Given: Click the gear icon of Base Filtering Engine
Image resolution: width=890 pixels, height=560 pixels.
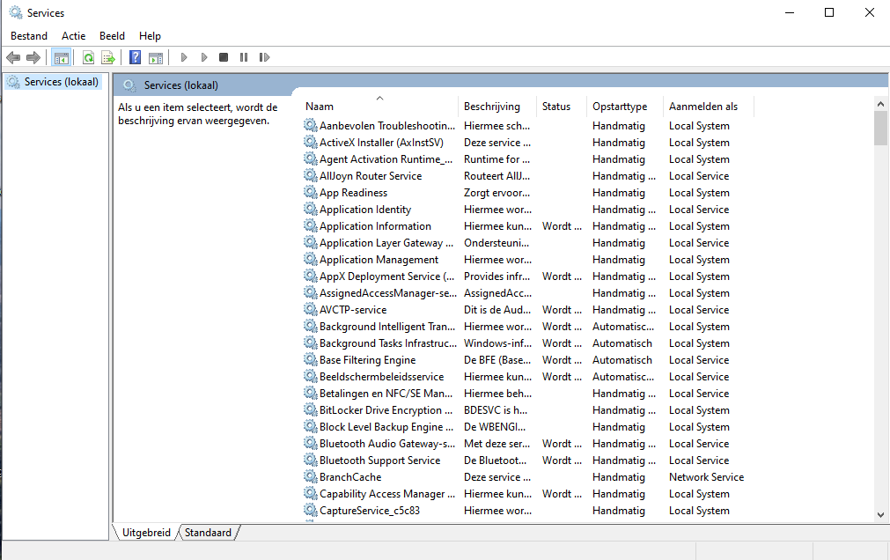Looking at the screenshot, I should (310, 359).
